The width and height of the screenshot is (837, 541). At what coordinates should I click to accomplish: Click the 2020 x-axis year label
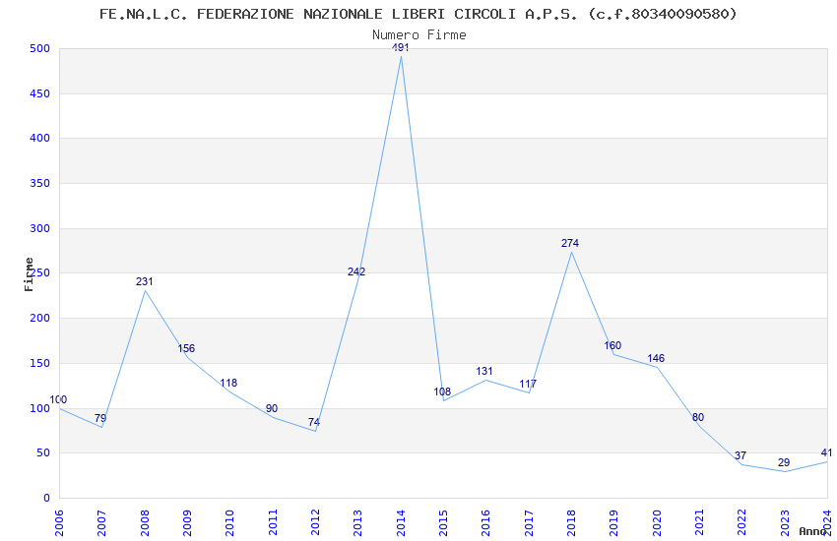pyautogui.click(x=657, y=523)
